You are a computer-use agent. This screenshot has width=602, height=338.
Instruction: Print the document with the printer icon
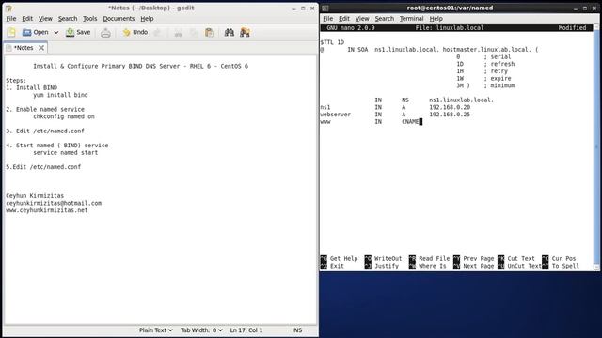(105, 33)
